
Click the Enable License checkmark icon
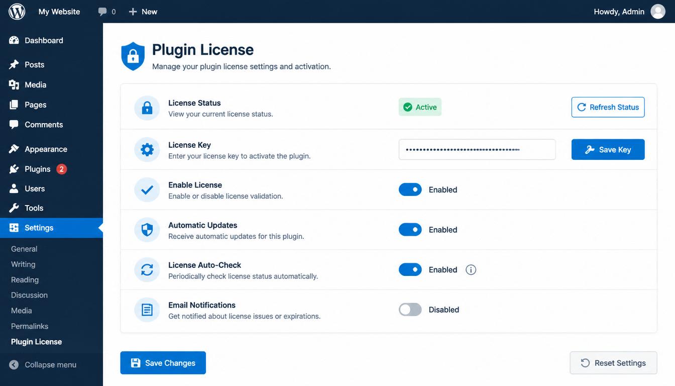(x=147, y=189)
